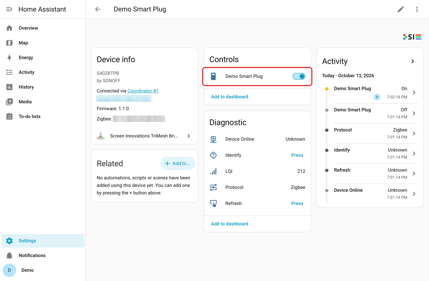The width and height of the screenshot is (429, 281).
Task: Open the Refresh activity entry chevron
Action: (414, 174)
